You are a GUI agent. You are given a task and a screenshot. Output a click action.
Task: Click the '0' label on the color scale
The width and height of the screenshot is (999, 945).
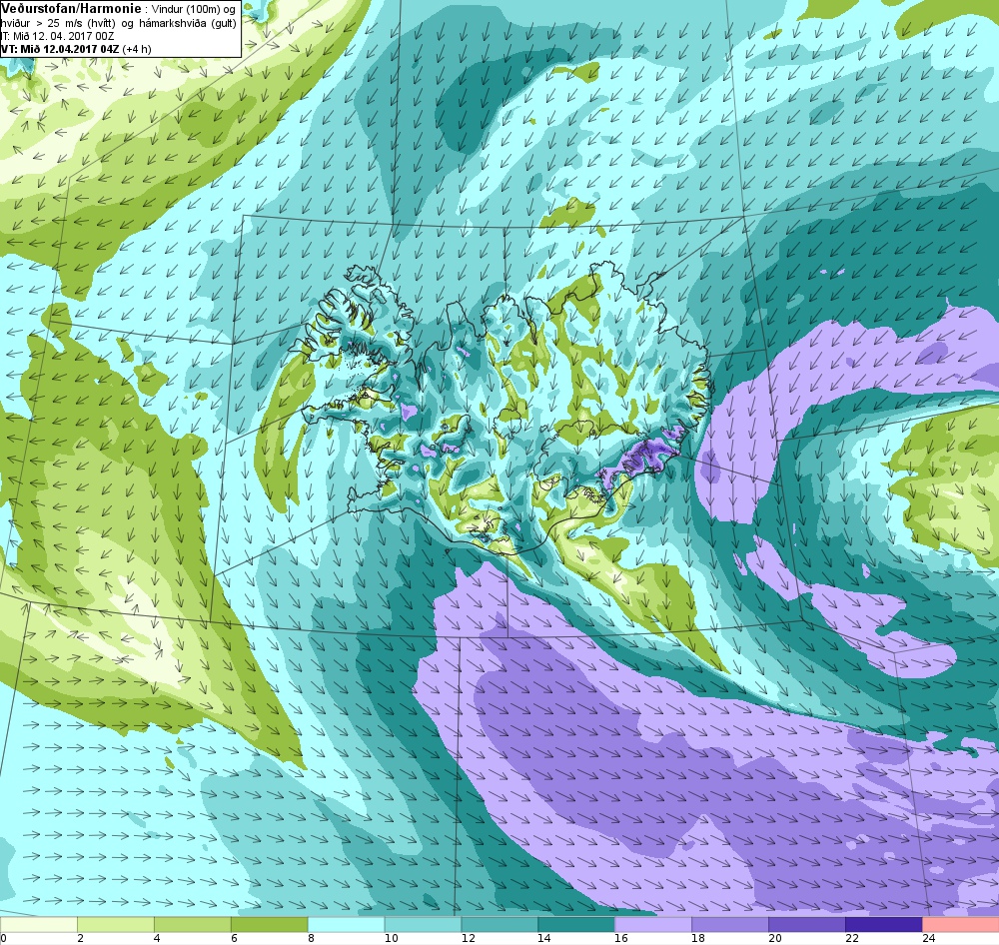[x=4, y=939]
